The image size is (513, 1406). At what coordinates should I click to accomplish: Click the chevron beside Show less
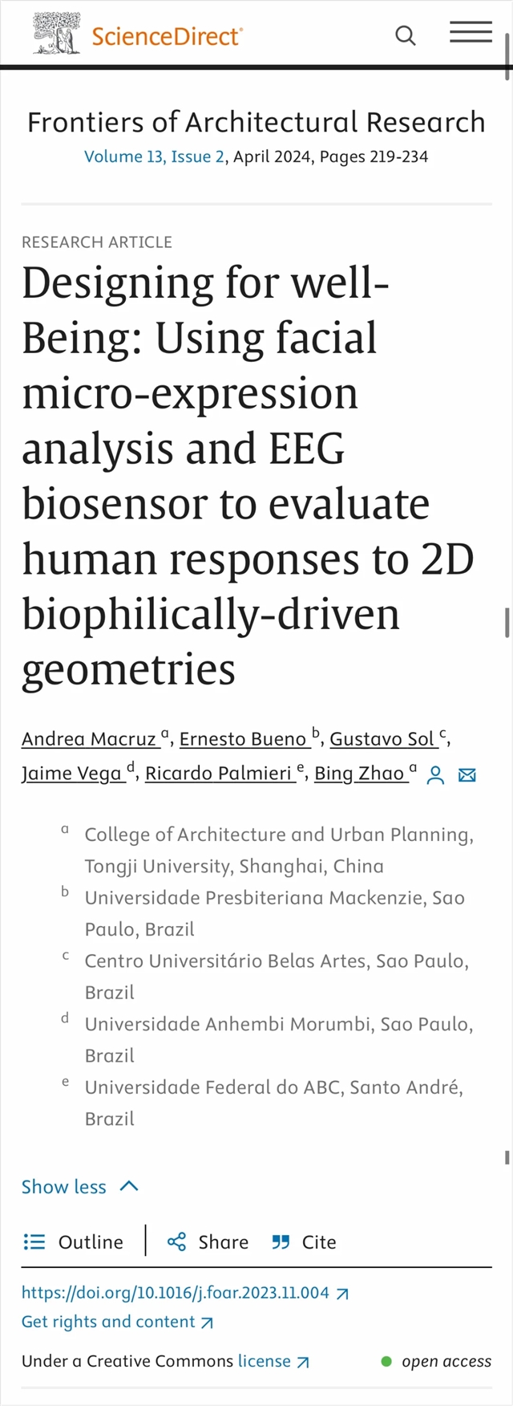(x=129, y=1186)
